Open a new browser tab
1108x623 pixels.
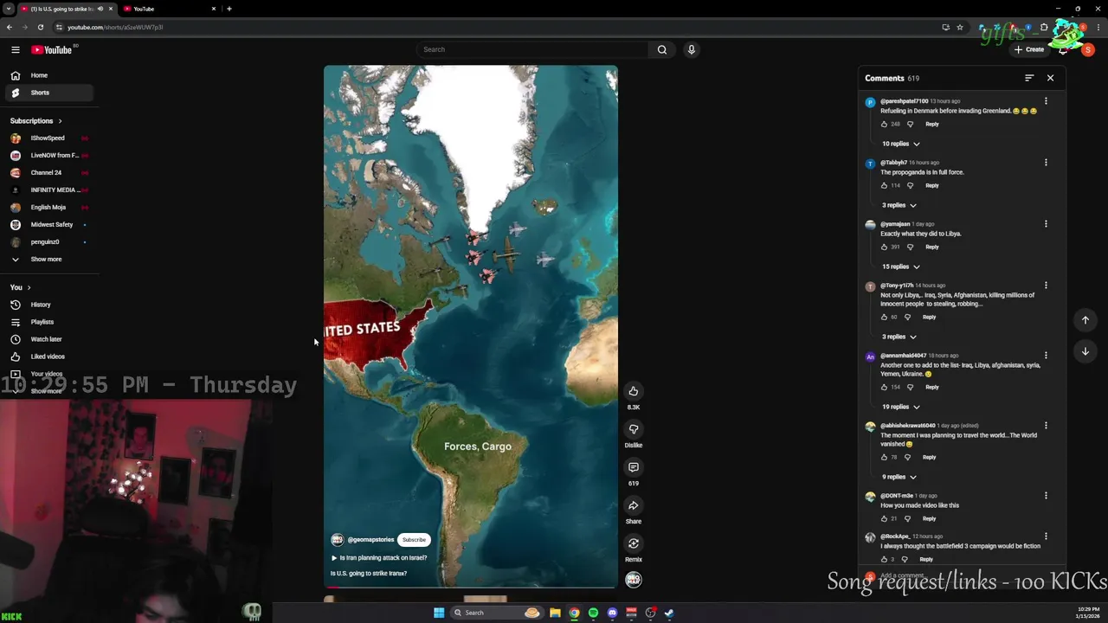click(x=229, y=9)
